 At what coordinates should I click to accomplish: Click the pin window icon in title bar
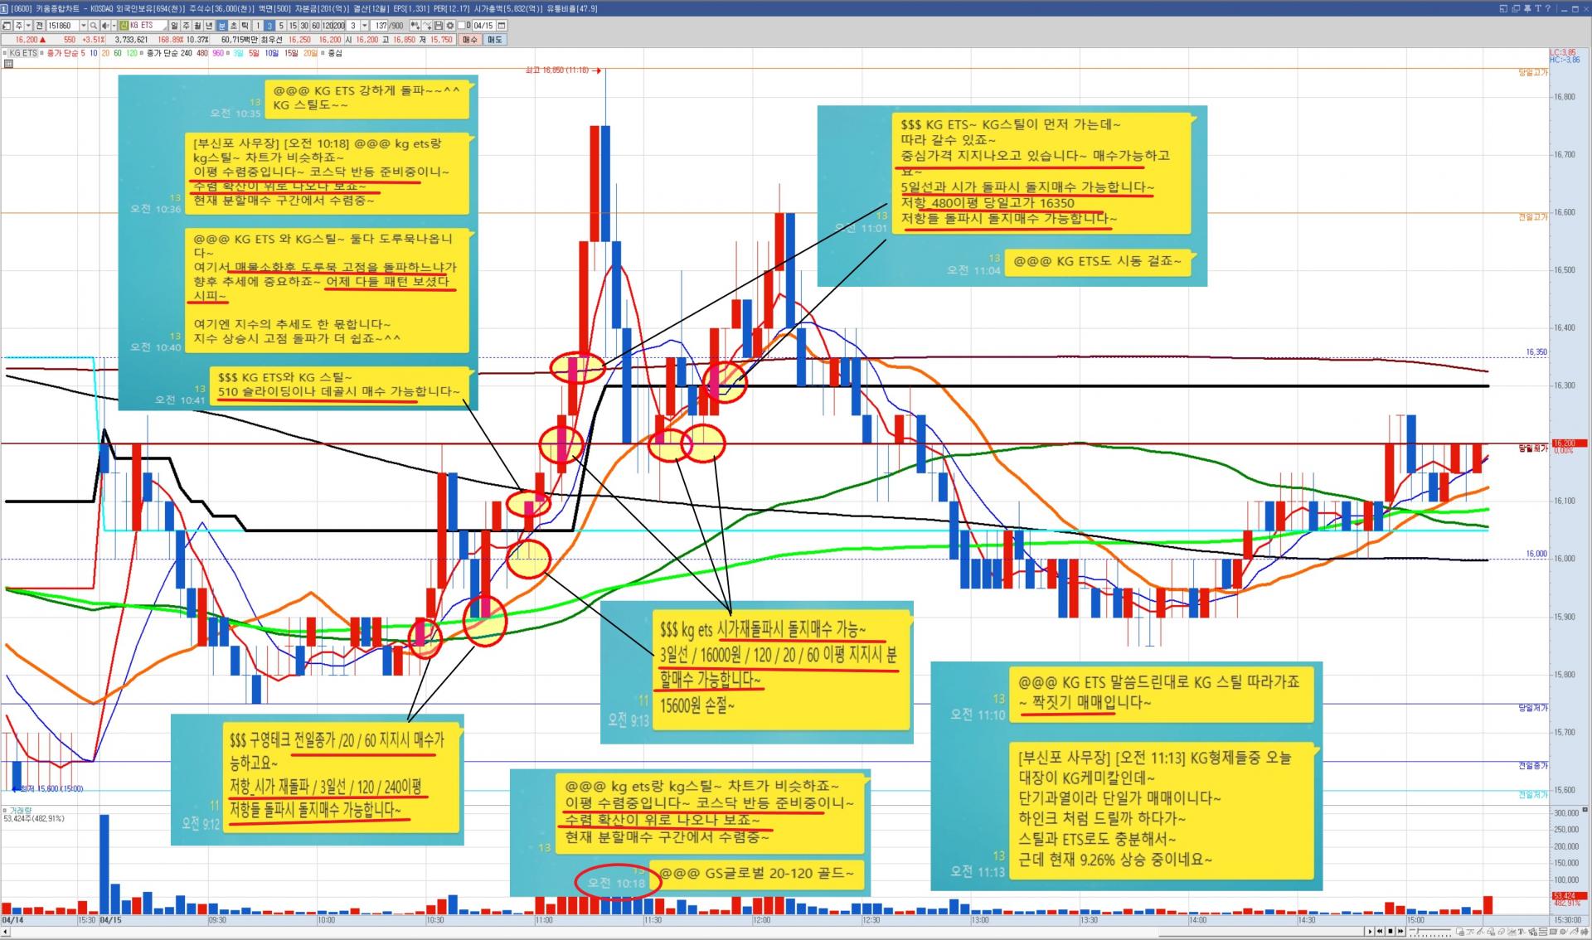click(1527, 8)
